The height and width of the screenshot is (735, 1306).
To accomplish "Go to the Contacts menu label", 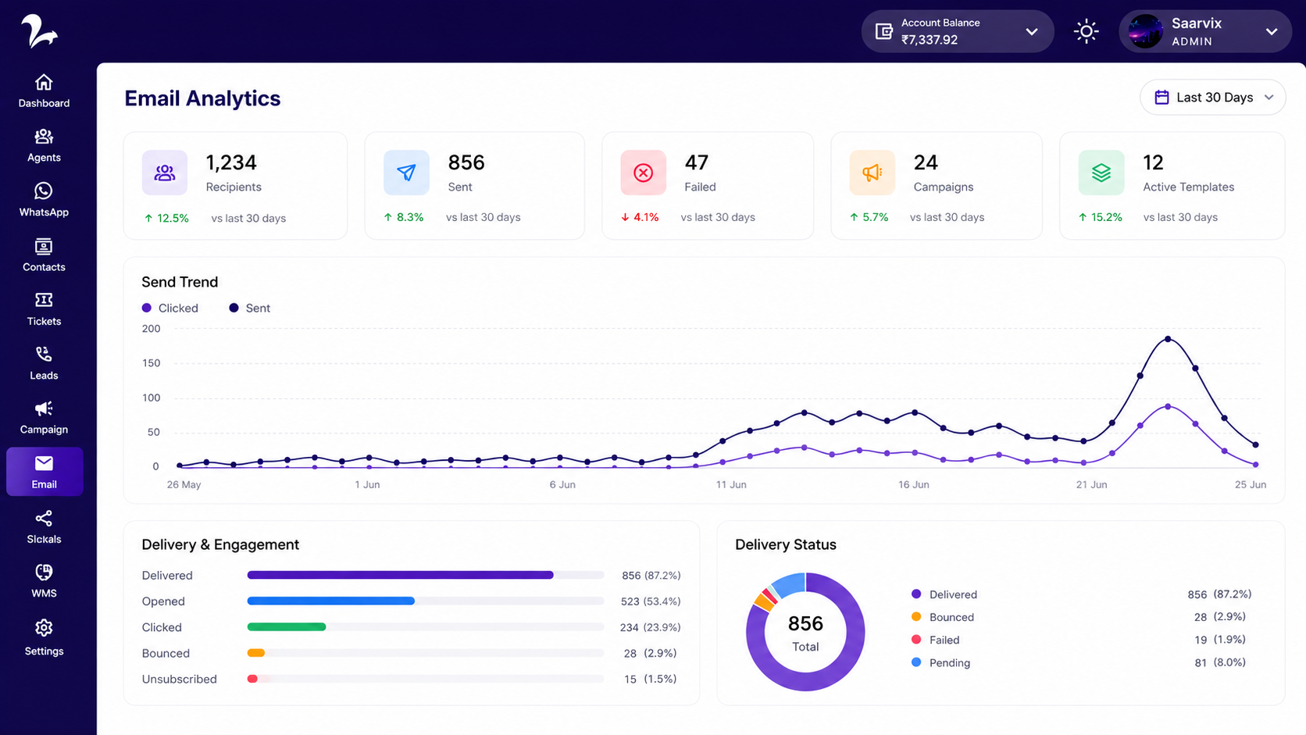I will [44, 267].
